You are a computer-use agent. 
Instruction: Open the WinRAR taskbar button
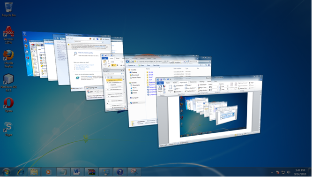click(x=91, y=172)
